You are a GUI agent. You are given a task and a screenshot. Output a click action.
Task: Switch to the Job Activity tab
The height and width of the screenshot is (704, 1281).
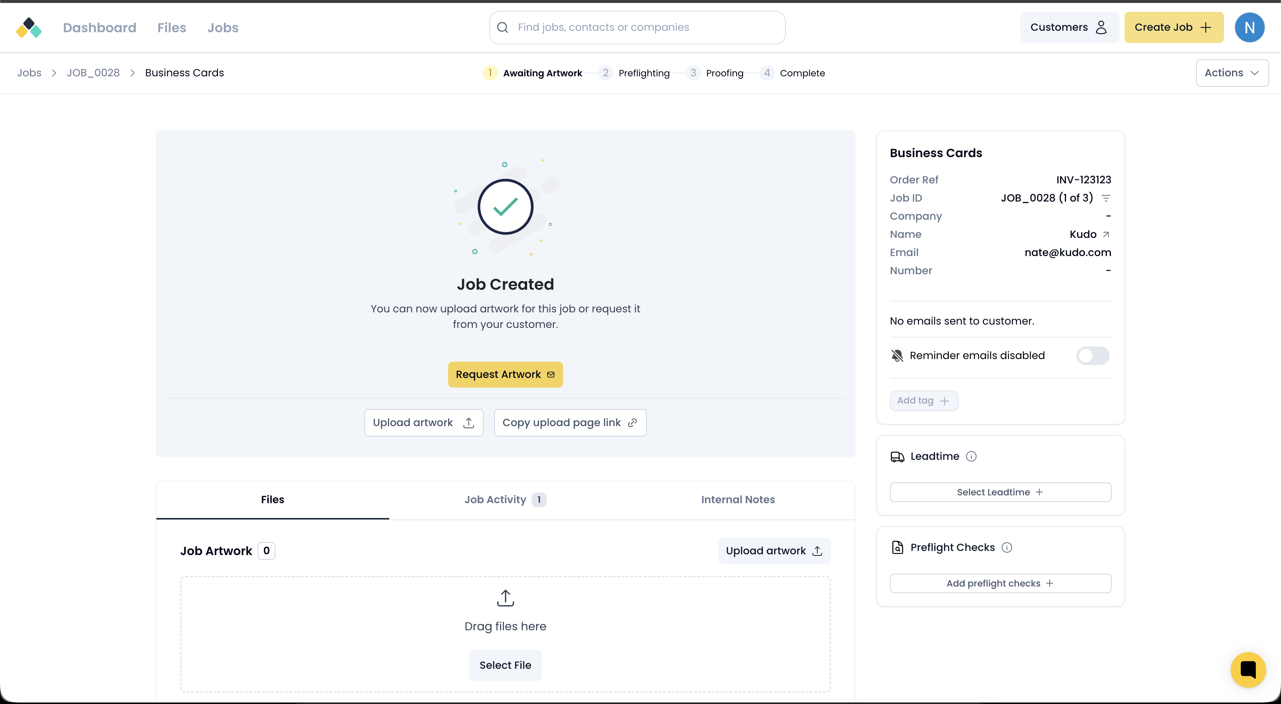pos(505,500)
